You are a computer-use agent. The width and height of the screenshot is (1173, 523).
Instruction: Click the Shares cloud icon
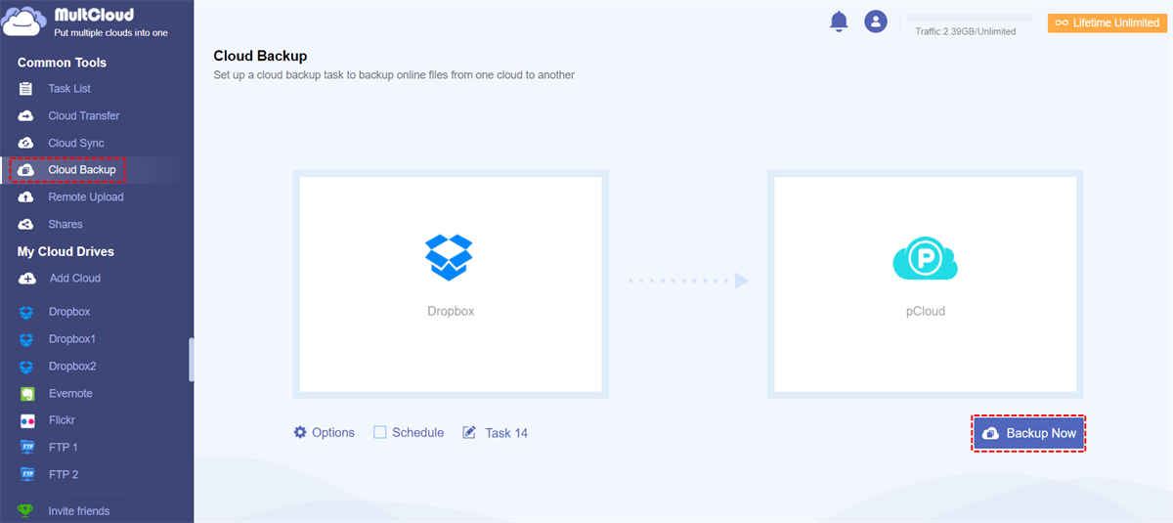pyautogui.click(x=26, y=224)
